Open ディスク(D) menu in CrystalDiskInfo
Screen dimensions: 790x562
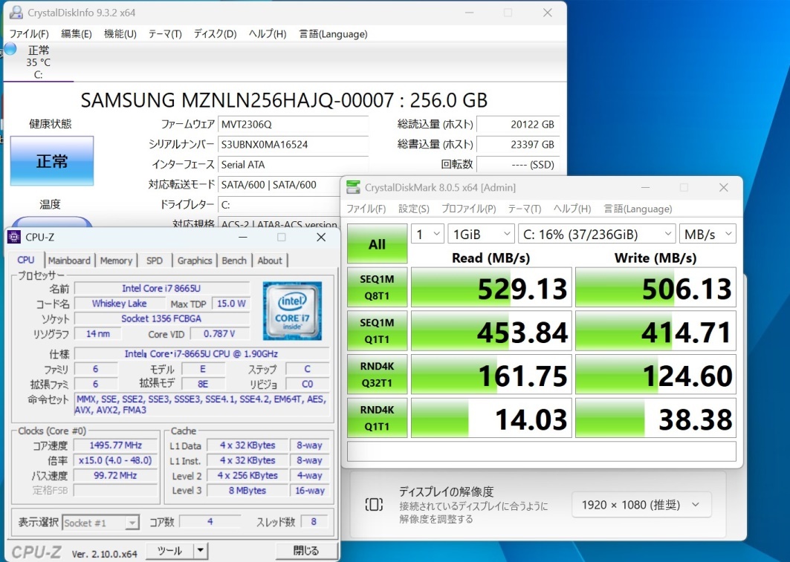[215, 33]
